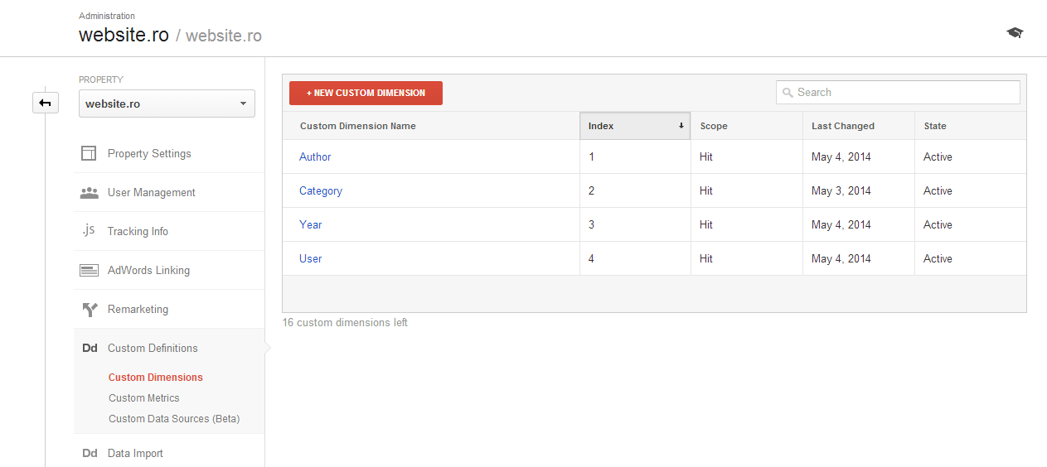Sort by Last Changed column header
Screen dimensions: 1047x467
click(x=843, y=126)
